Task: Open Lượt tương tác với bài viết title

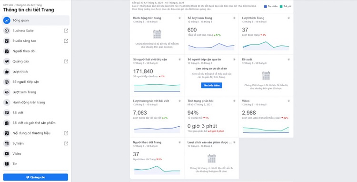Action: tap(151, 101)
